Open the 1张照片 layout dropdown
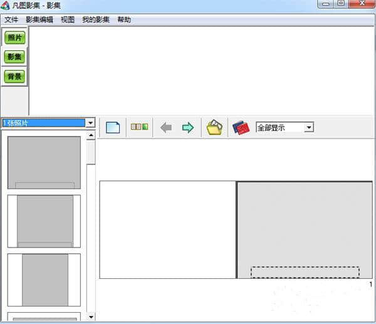 (91, 123)
